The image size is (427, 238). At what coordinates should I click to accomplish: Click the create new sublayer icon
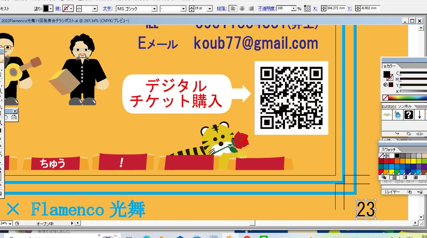[420, 192]
